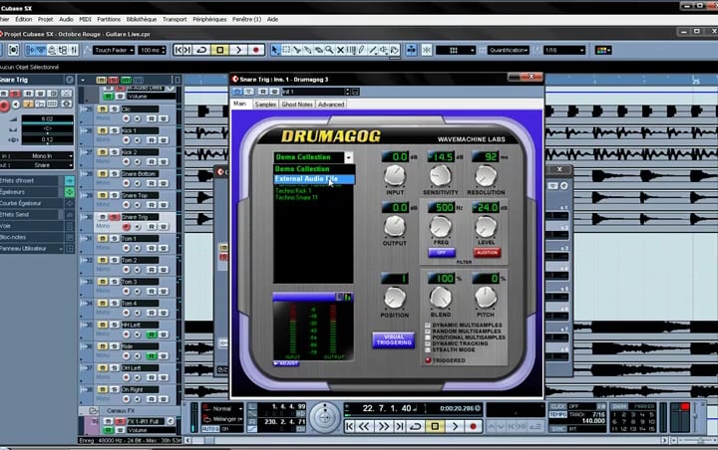Mute the Kick 1 track
718x450 pixels.
coord(103,130)
